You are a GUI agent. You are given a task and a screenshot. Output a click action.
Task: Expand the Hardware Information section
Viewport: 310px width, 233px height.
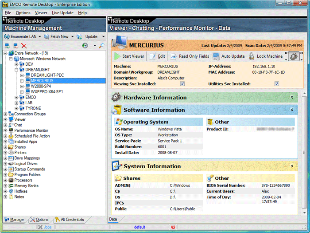292,97
